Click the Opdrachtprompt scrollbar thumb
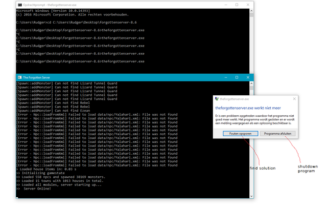 click(x=251, y=15)
